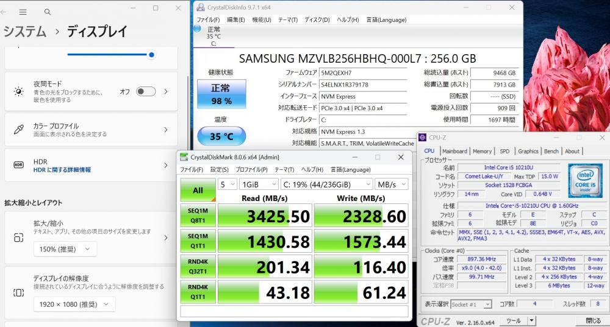Open the C: 19% drive selection dropdown
610x327 pixels.
[x=326, y=185]
